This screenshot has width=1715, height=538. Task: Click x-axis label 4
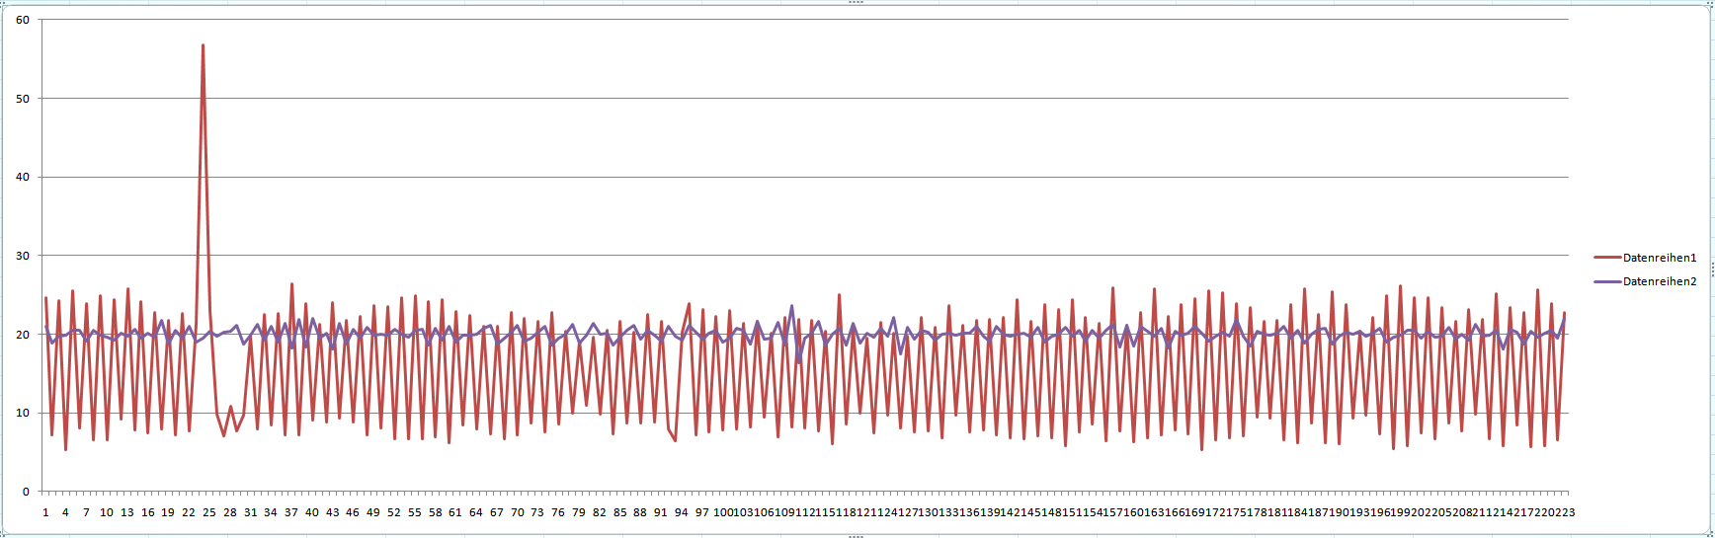tap(65, 512)
